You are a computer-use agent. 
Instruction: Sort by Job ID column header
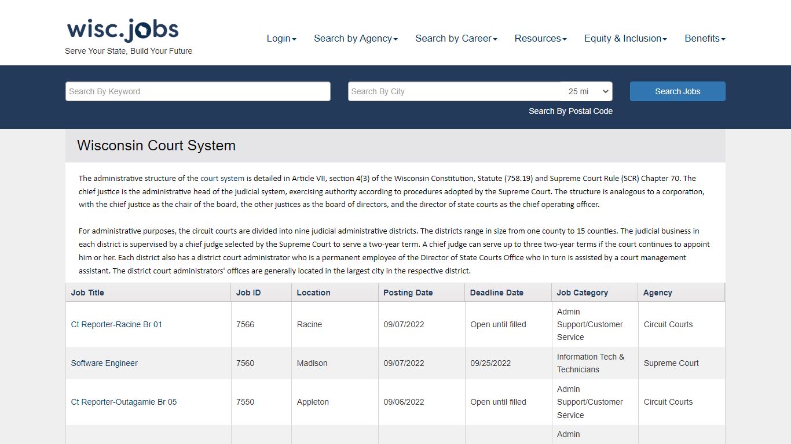[261, 293]
